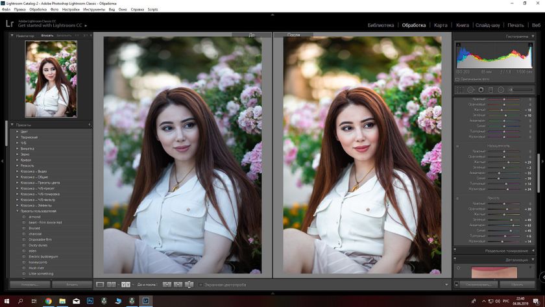The image size is (545, 307).
Task: Collapse the Навигатор panel
Action: click(12, 36)
